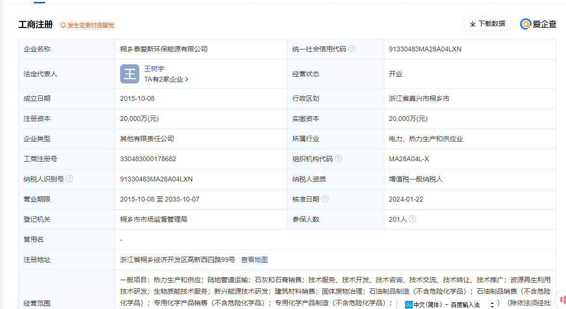
Task: Click the help icon next to 核准日期
Action: click(x=325, y=199)
